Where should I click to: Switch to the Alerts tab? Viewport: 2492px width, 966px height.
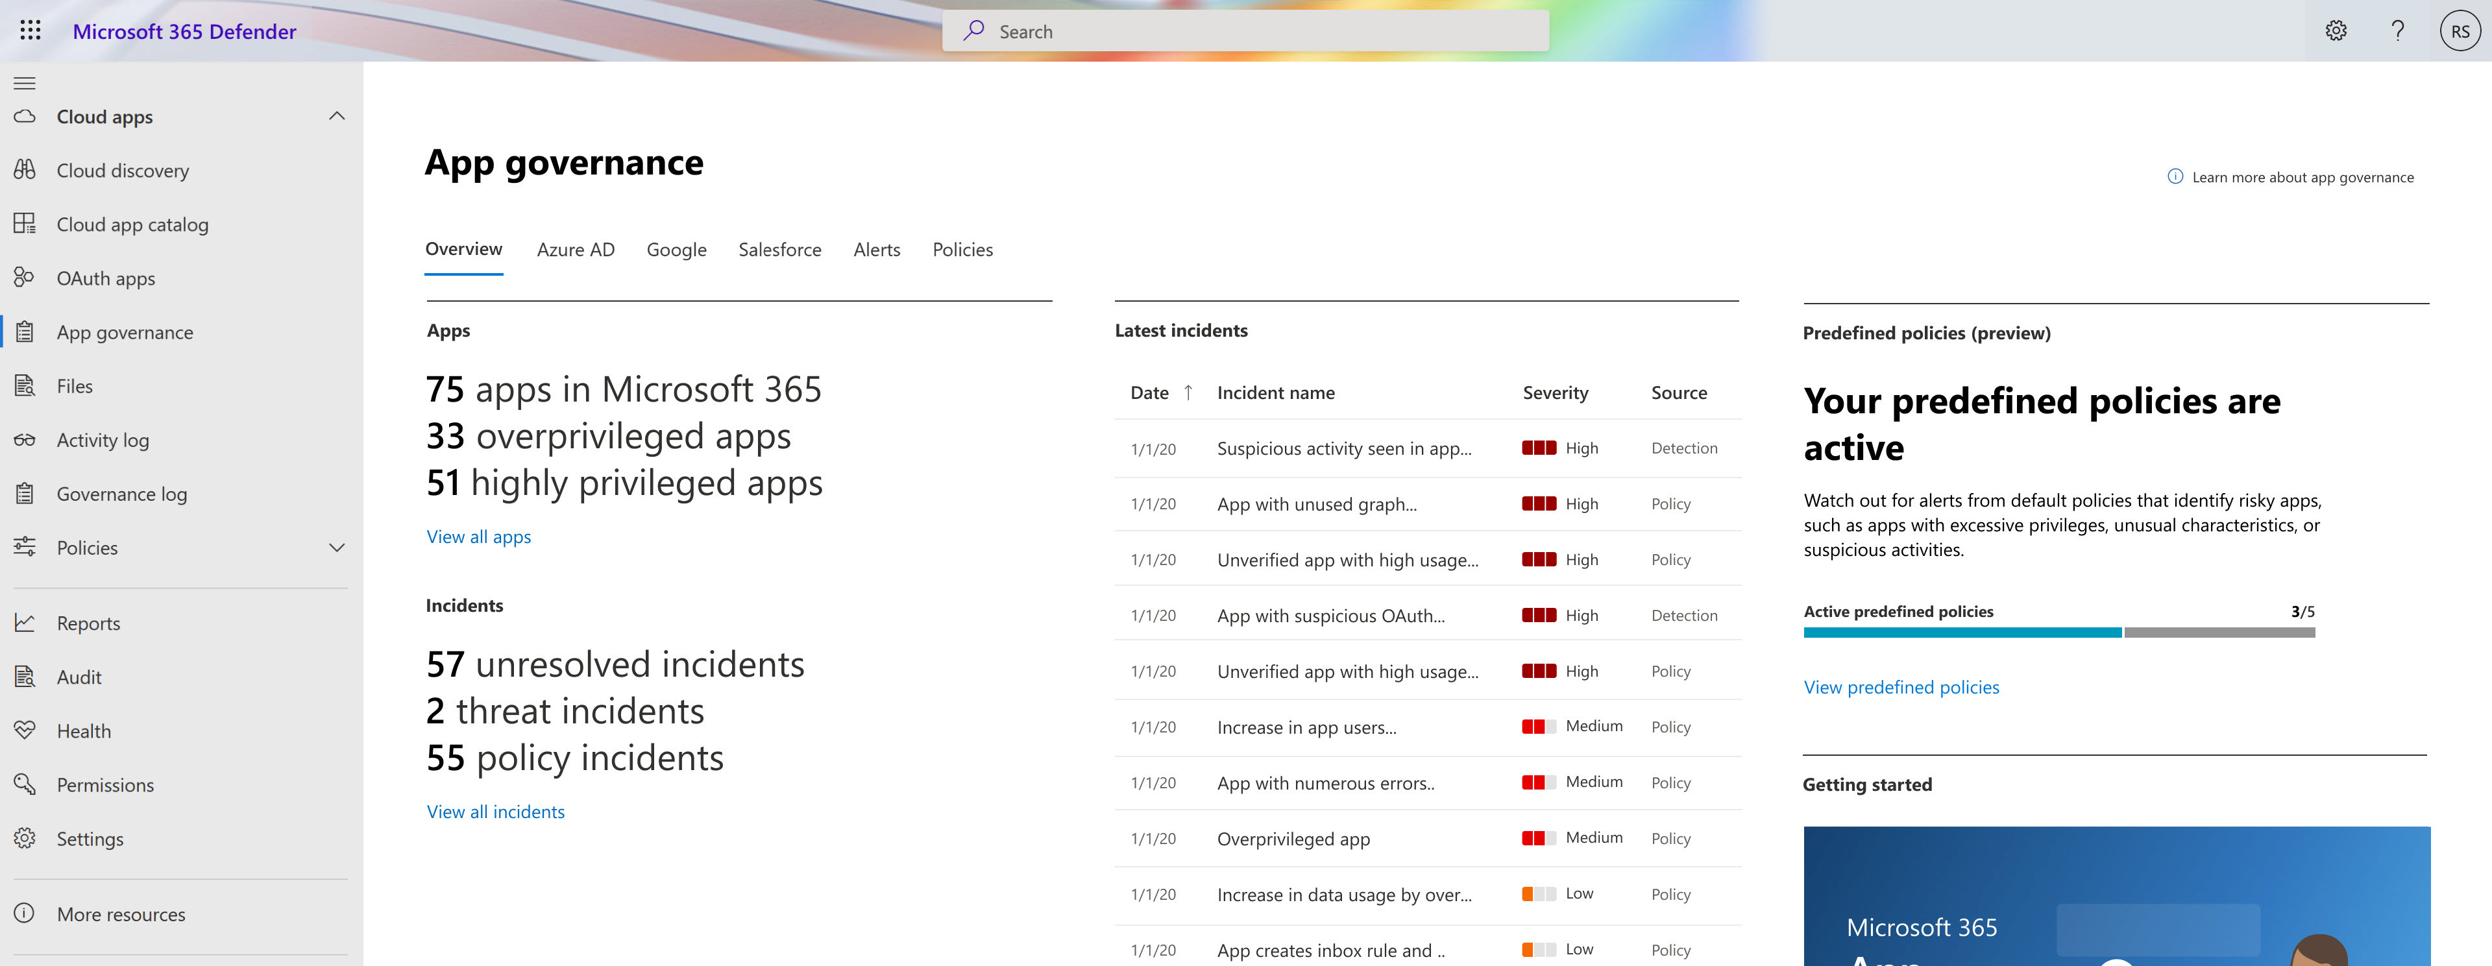[x=877, y=250]
